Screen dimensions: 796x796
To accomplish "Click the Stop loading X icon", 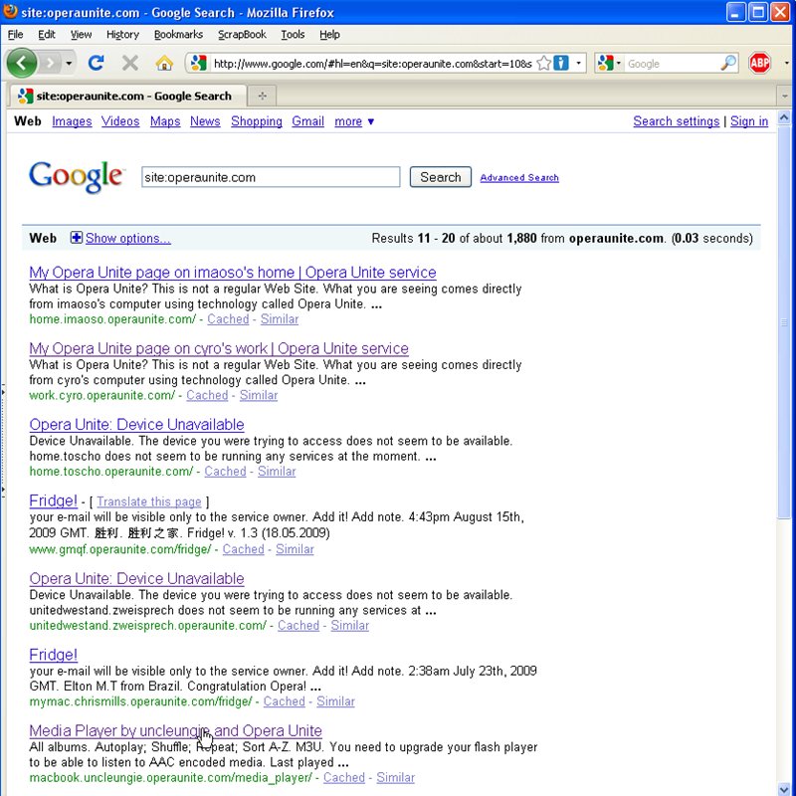I will pyautogui.click(x=130, y=63).
